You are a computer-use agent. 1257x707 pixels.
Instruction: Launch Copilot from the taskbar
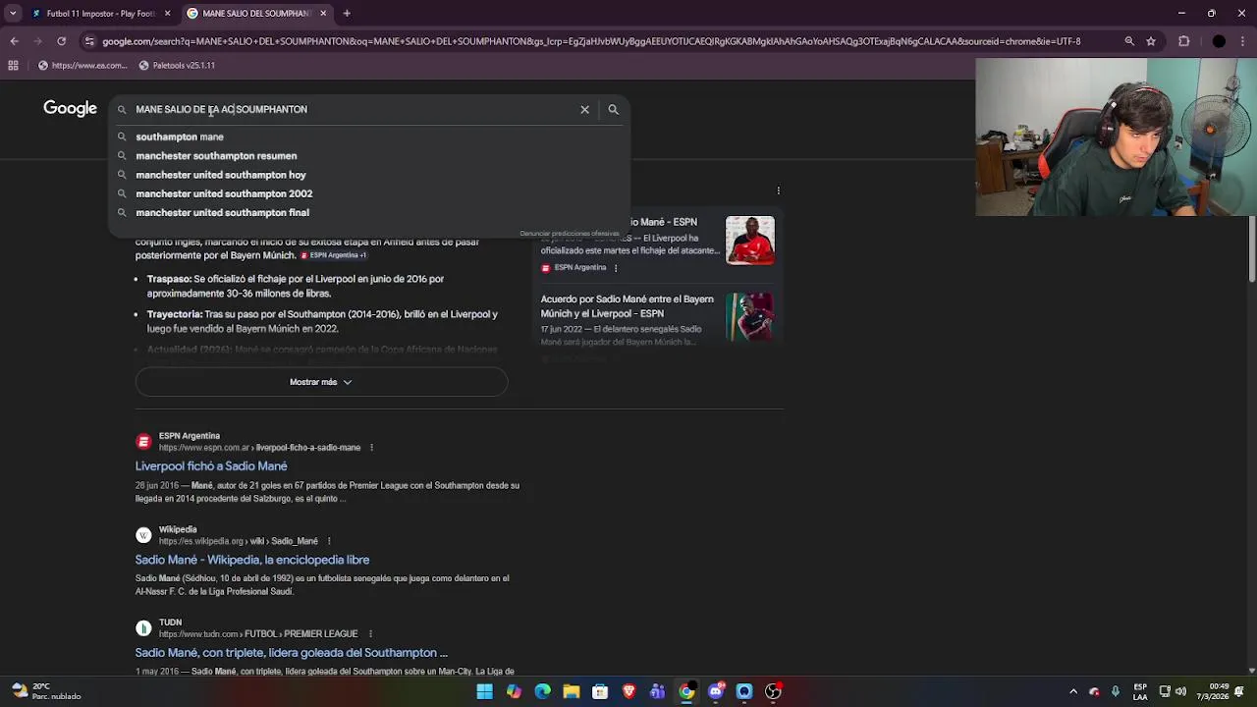click(514, 691)
